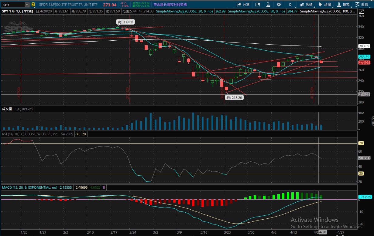
Task: Click the volume value 100,109,285
Action: click(24, 109)
